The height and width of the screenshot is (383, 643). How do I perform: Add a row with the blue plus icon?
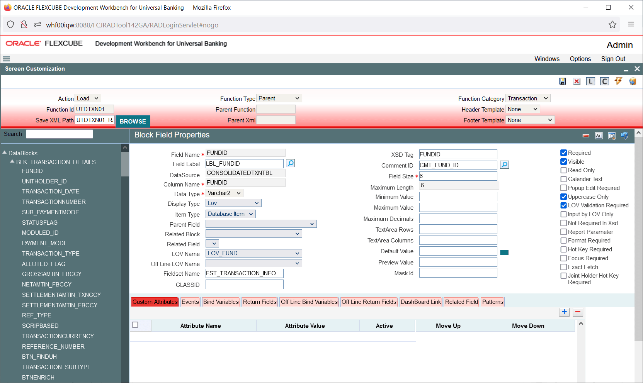point(565,312)
